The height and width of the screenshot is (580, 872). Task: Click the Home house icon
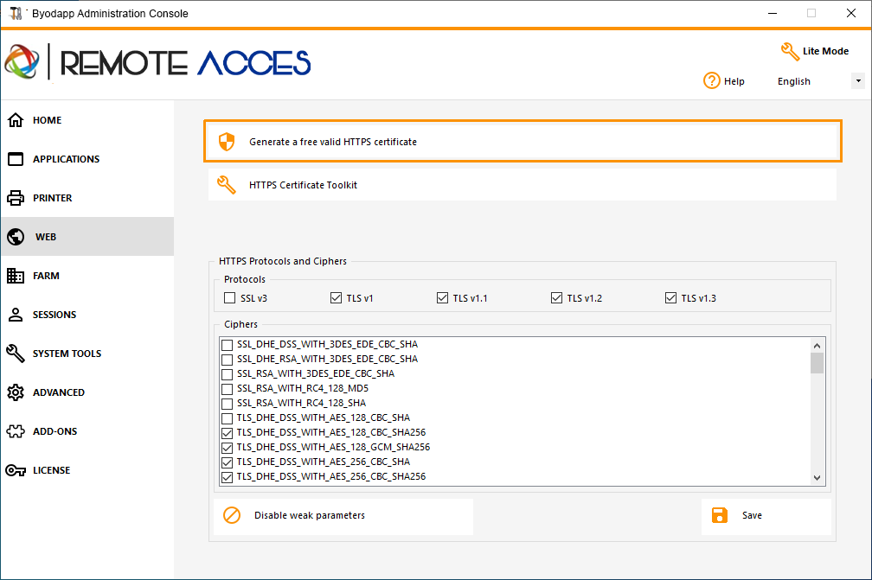pos(16,120)
